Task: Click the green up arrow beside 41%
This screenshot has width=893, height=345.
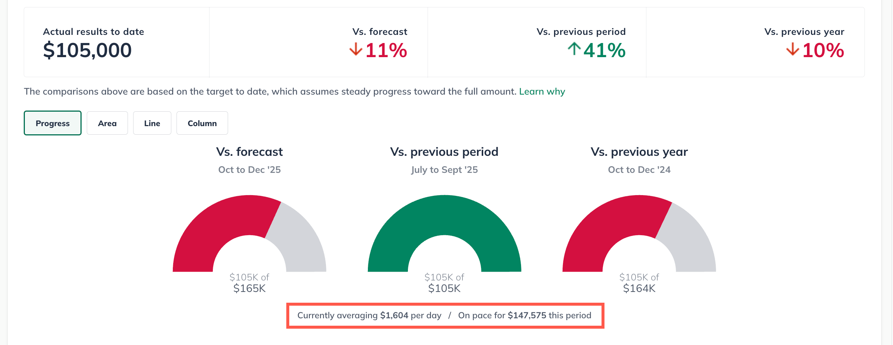Action: tap(574, 49)
